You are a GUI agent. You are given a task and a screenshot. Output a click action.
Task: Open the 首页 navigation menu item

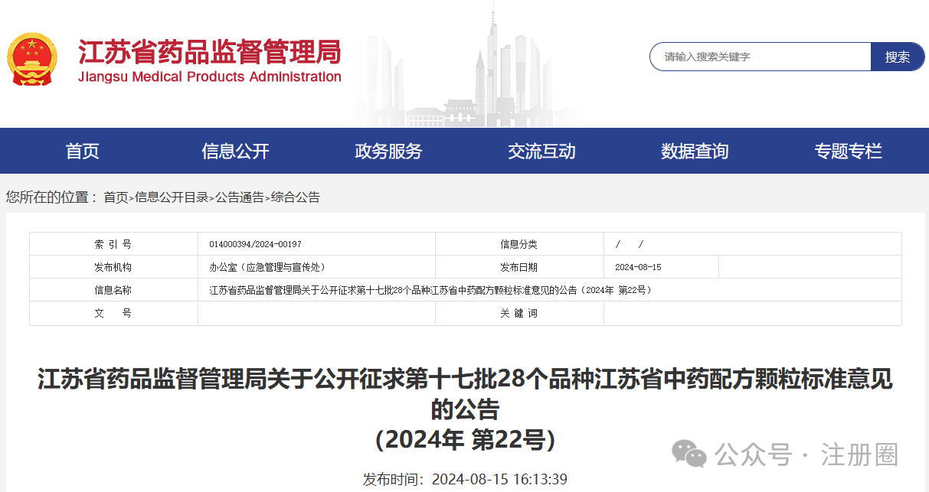coord(83,151)
